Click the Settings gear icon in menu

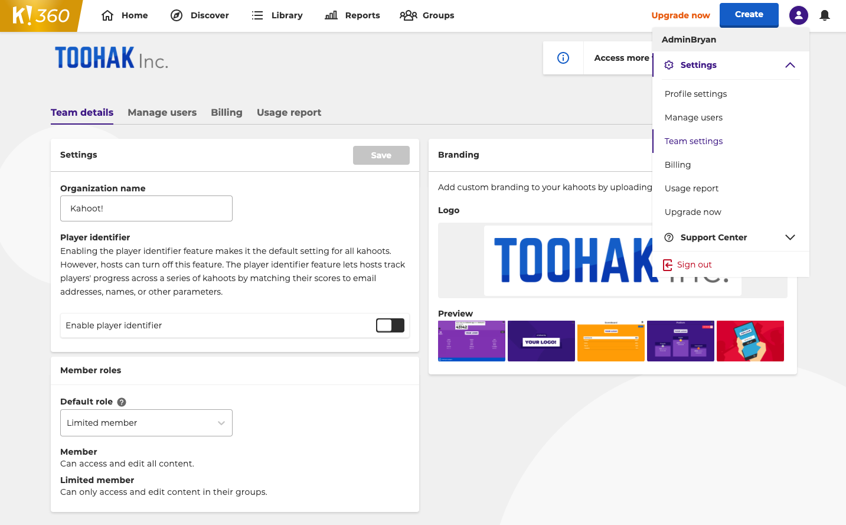click(x=669, y=65)
